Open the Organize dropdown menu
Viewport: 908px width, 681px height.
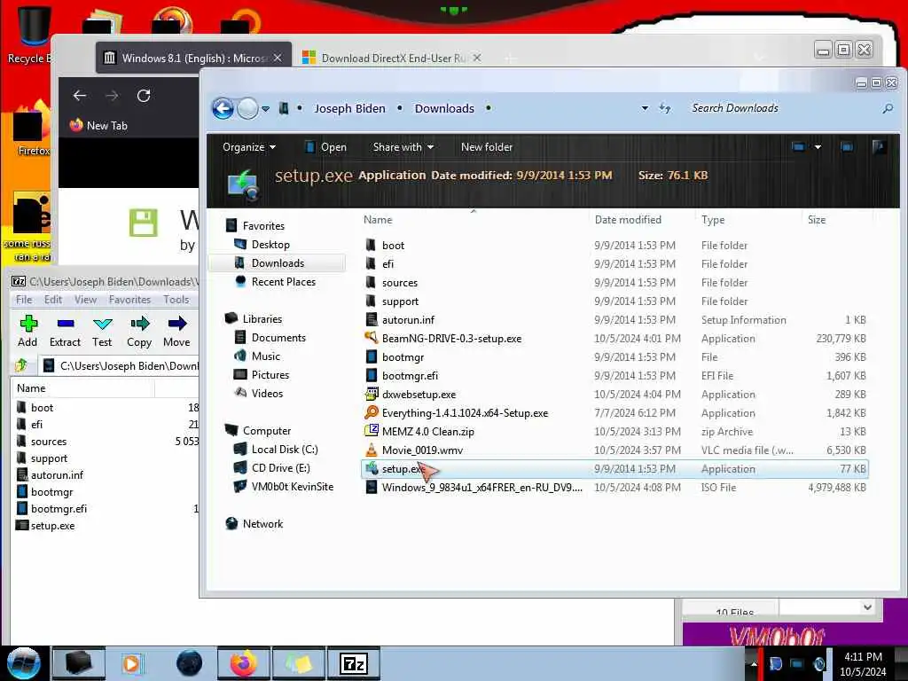tap(248, 147)
